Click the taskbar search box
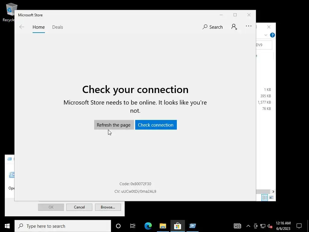 coord(63,226)
